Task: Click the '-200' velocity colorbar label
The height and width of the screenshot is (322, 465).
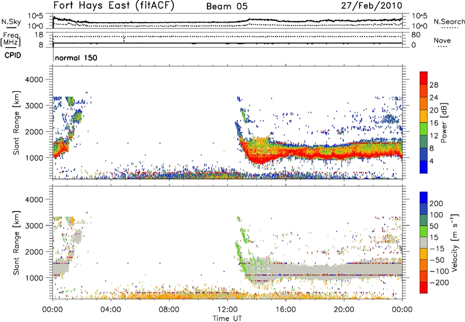Action: [x=439, y=282]
